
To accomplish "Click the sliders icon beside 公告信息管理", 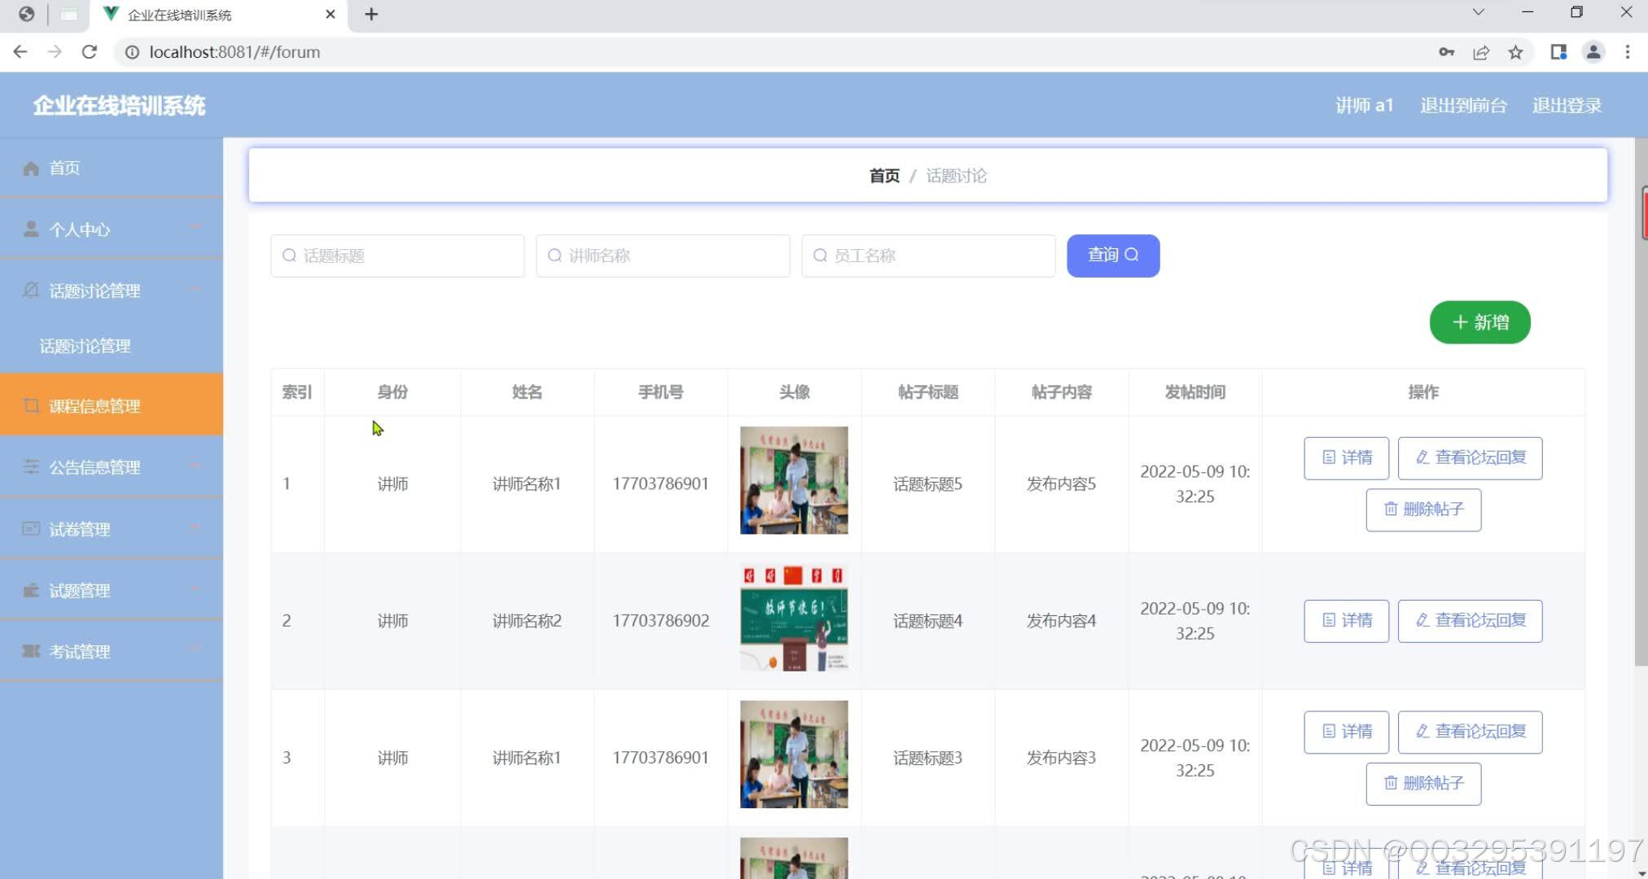I will 31,466.
